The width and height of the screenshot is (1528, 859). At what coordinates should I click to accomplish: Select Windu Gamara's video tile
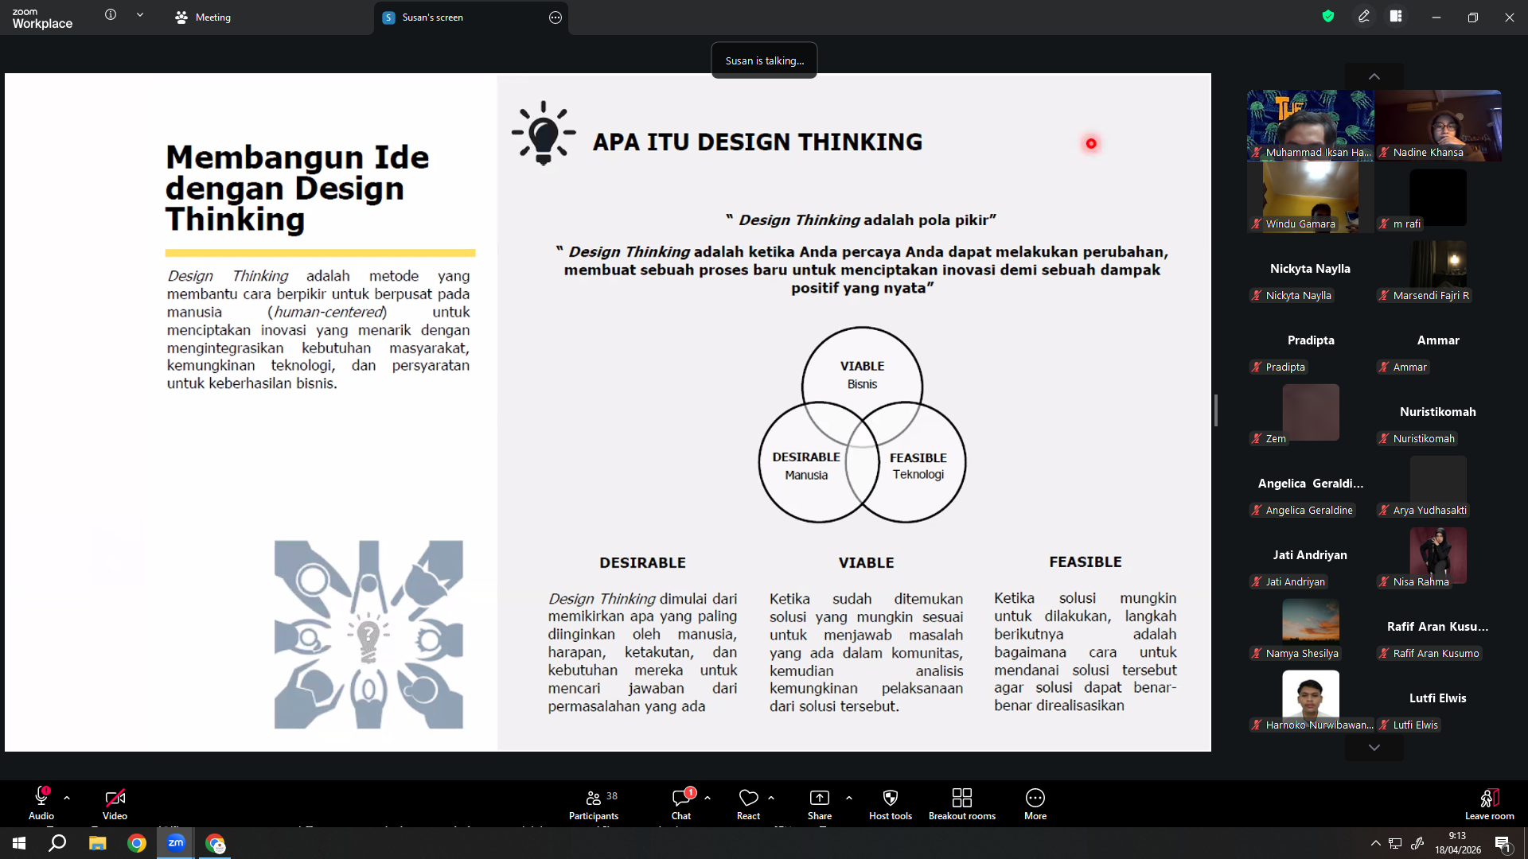pos(1311,197)
